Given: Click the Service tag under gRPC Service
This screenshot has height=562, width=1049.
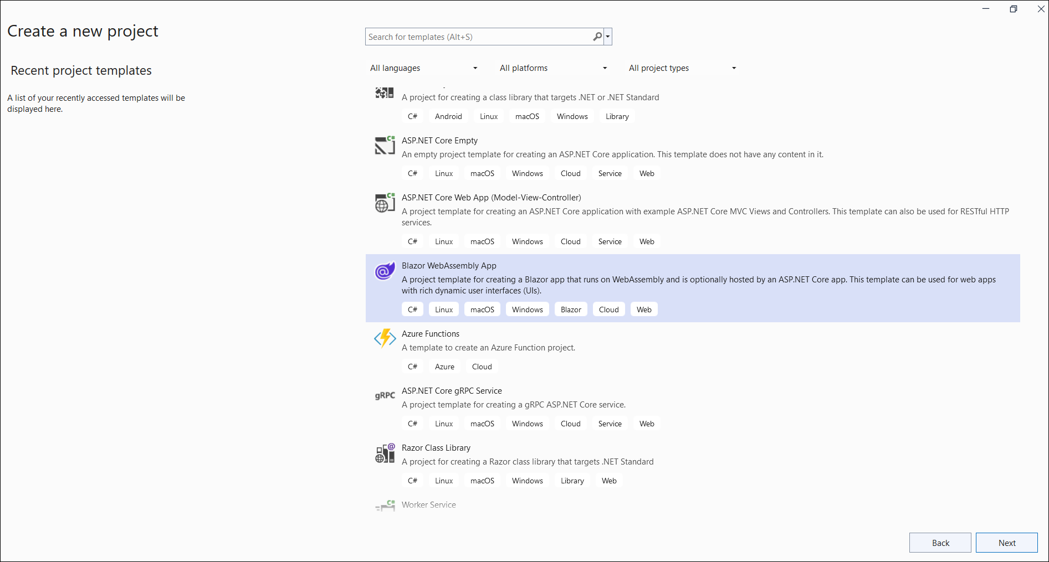Looking at the screenshot, I should pyautogui.click(x=610, y=424).
